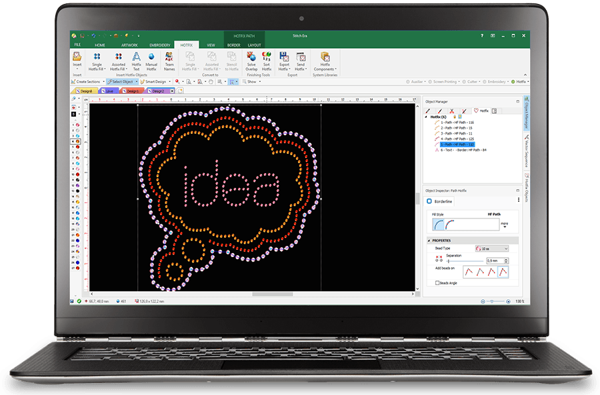Click the Separation value input field
Image resolution: width=600 pixels, height=395 pixels.
(x=495, y=260)
